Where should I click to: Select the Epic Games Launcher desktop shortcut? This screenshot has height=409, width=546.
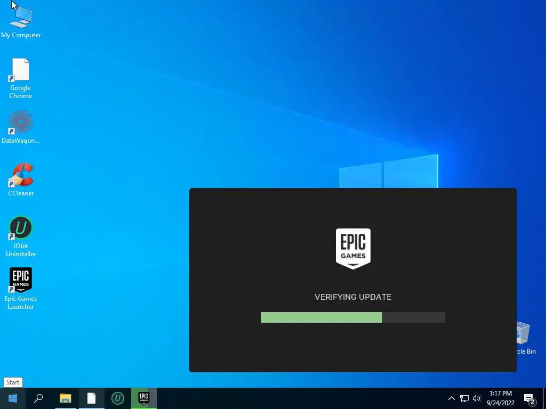pos(21,288)
